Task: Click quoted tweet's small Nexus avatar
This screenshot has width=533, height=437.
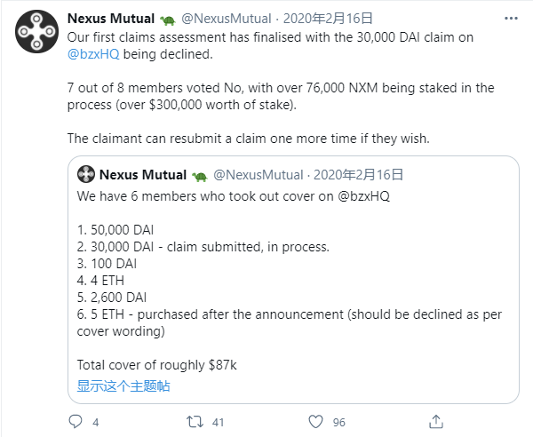Action: pyautogui.click(x=86, y=174)
